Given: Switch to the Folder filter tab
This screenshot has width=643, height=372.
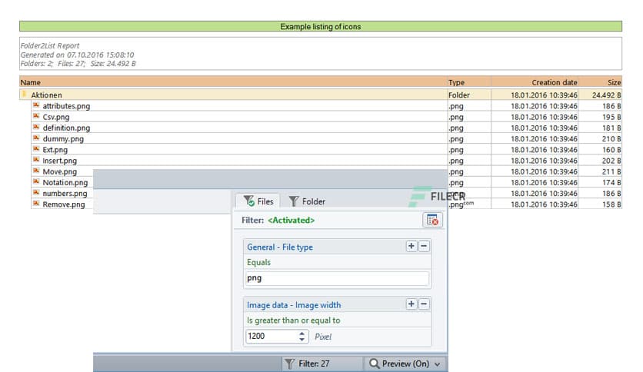Looking at the screenshot, I should (307, 201).
